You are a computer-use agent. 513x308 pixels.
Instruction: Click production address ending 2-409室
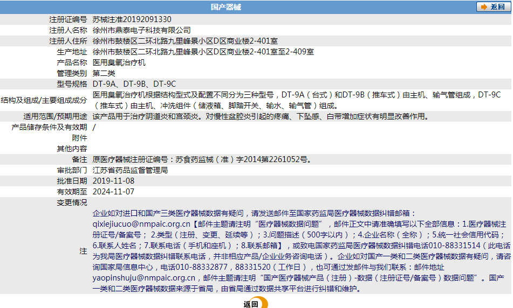click(203, 52)
